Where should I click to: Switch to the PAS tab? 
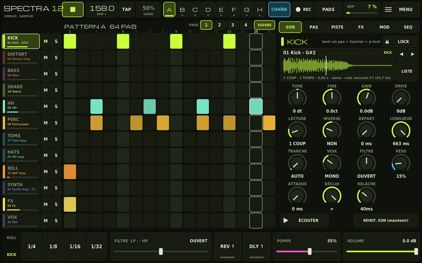tap(314, 27)
